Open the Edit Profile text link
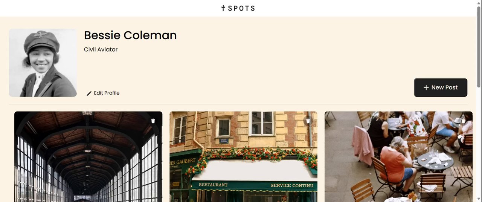 [107, 93]
